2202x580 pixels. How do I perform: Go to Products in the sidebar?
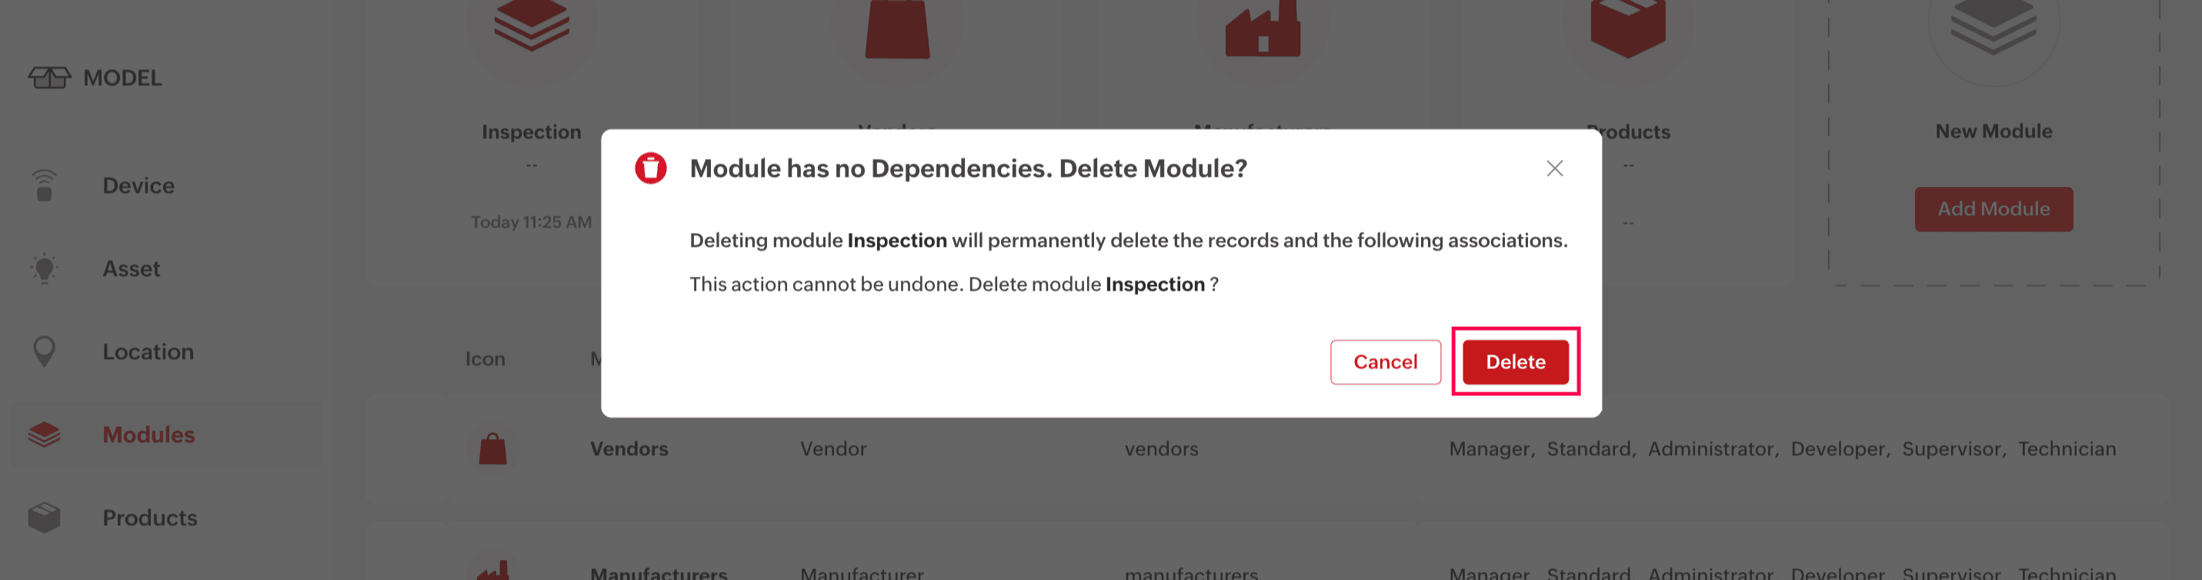pos(149,517)
